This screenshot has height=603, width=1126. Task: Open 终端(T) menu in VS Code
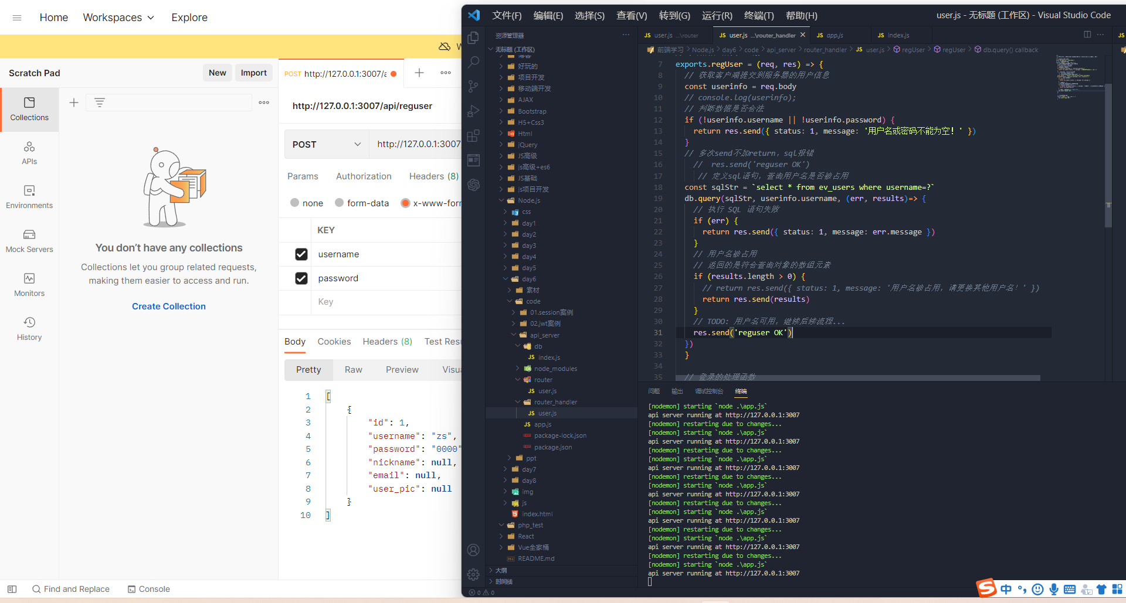(759, 16)
